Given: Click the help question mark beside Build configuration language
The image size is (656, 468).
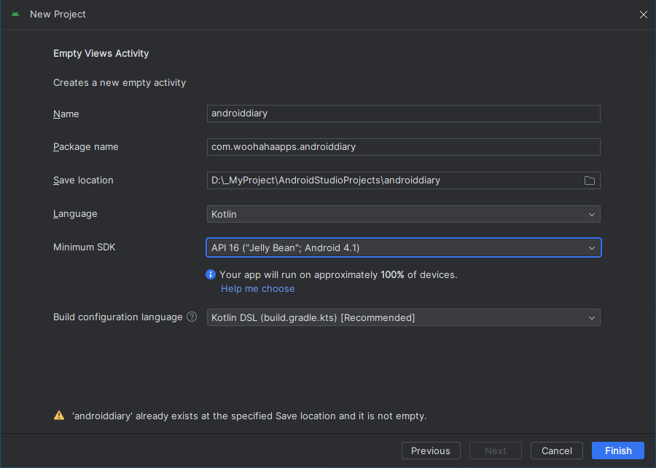Looking at the screenshot, I should point(192,317).
